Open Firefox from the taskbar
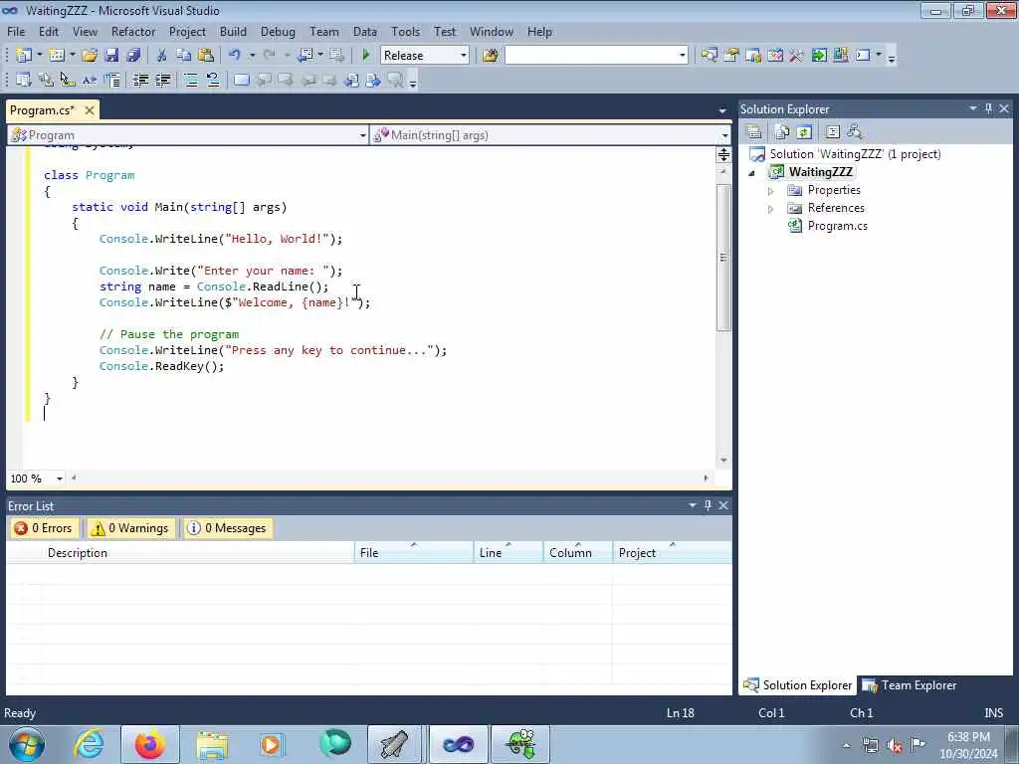This screenshot has width=1019, height=764. 149,744
